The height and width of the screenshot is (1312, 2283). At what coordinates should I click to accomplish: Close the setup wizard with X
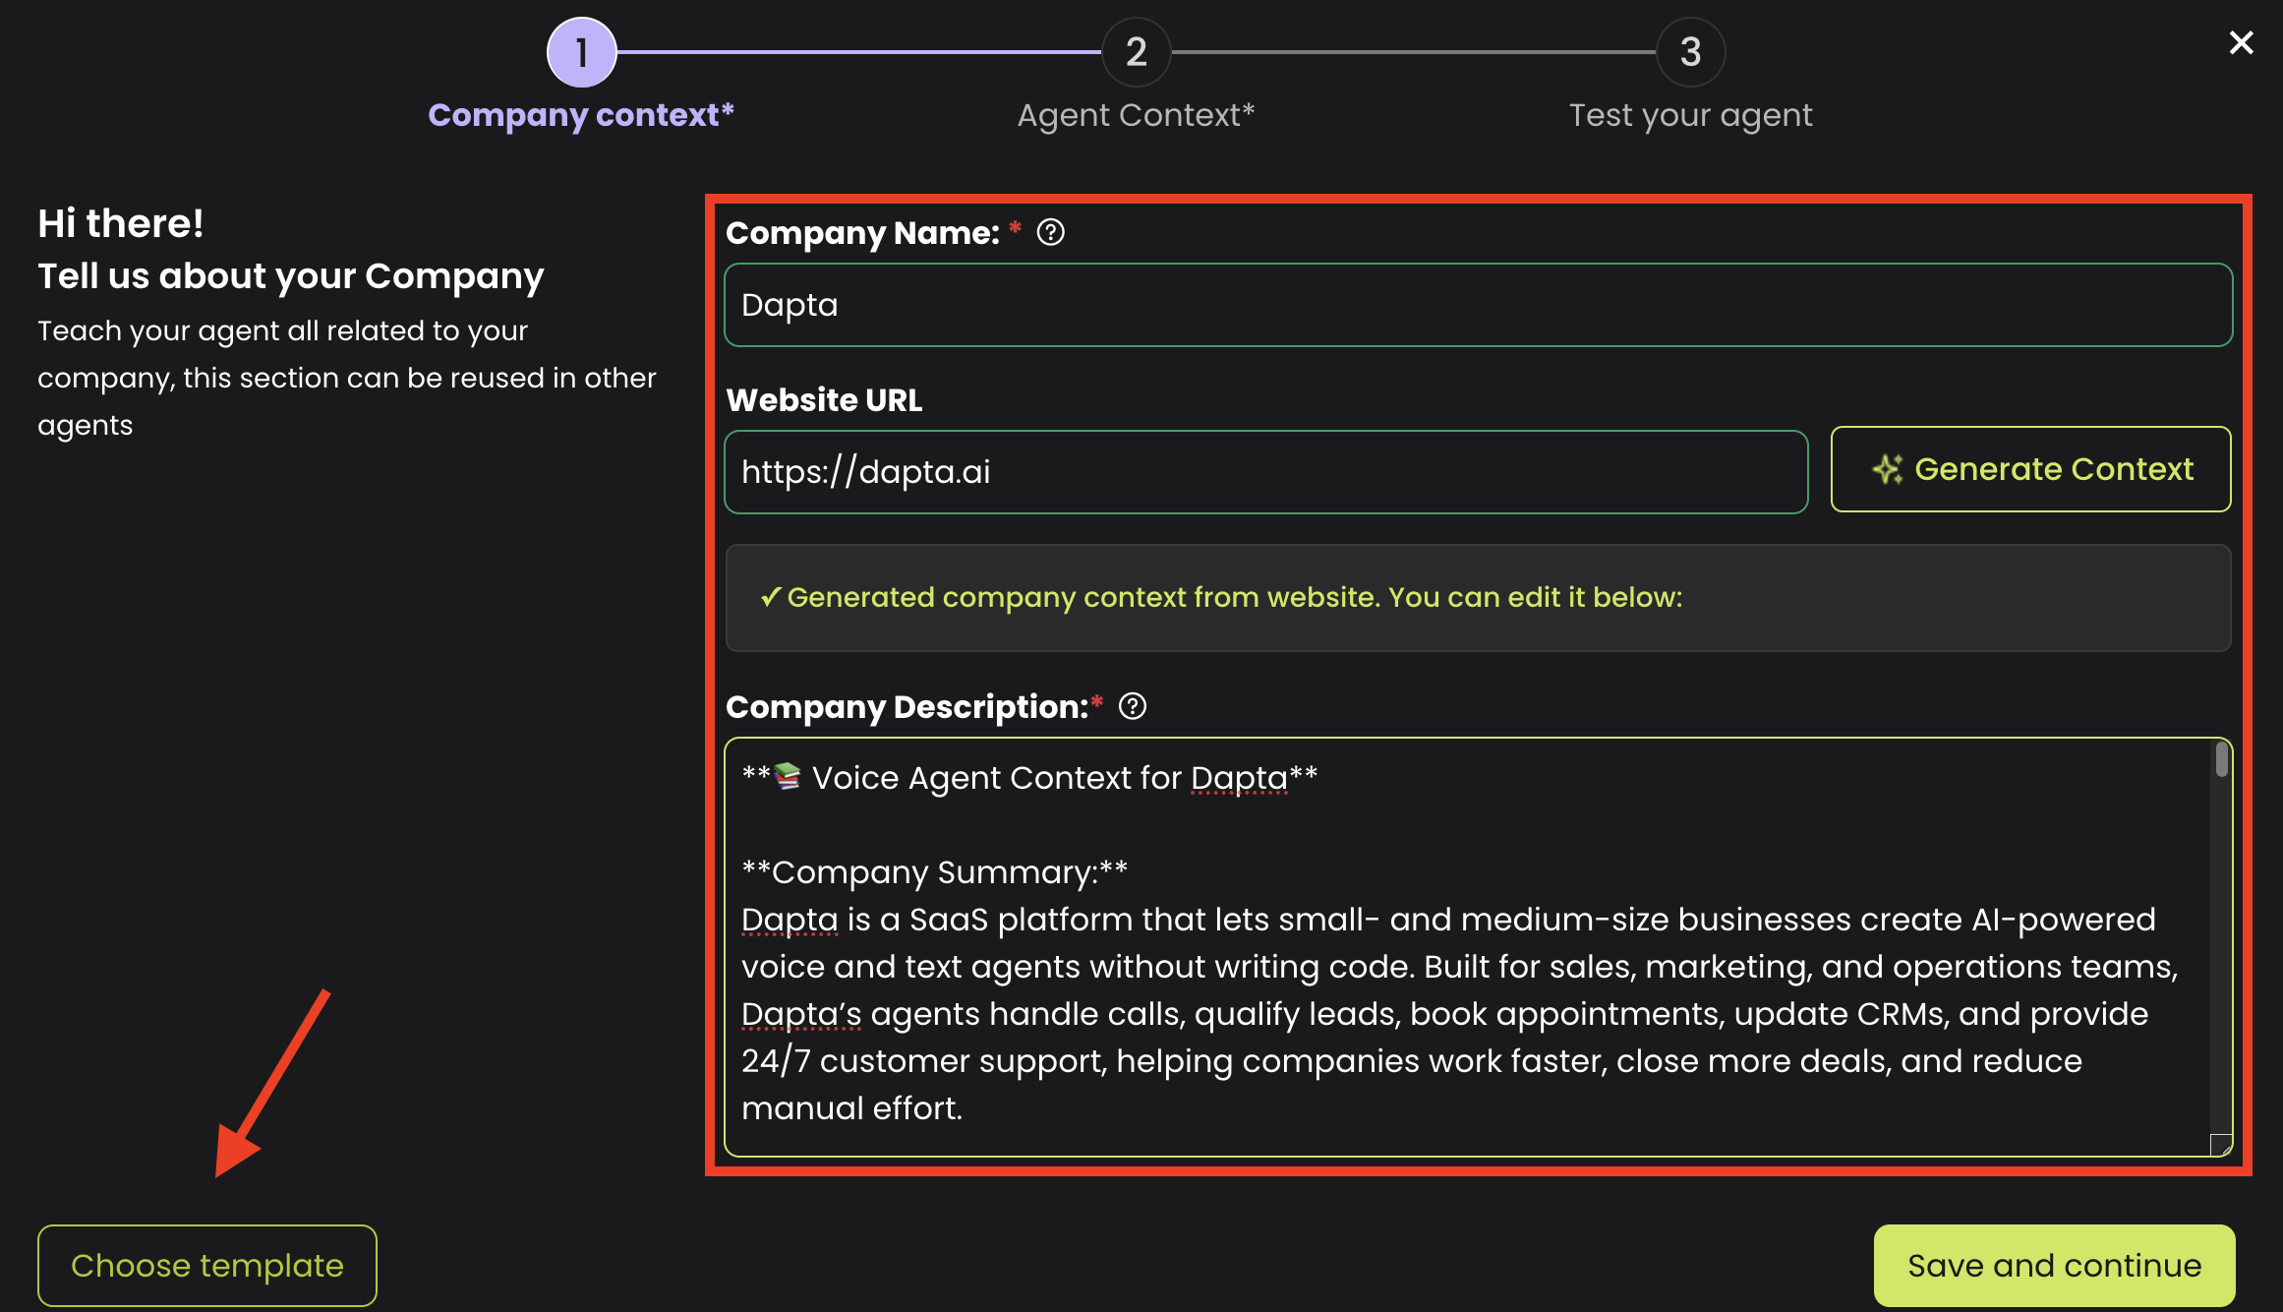(x=2241, y=42)
